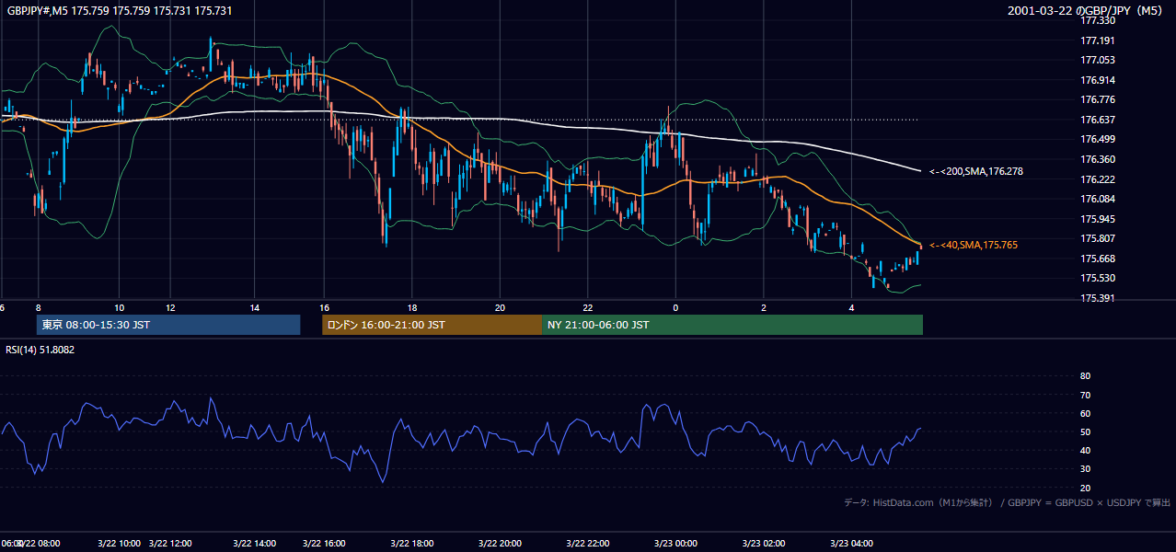Click the HistData.com data source note
Screen dimensions: 1176x552
1007,502
